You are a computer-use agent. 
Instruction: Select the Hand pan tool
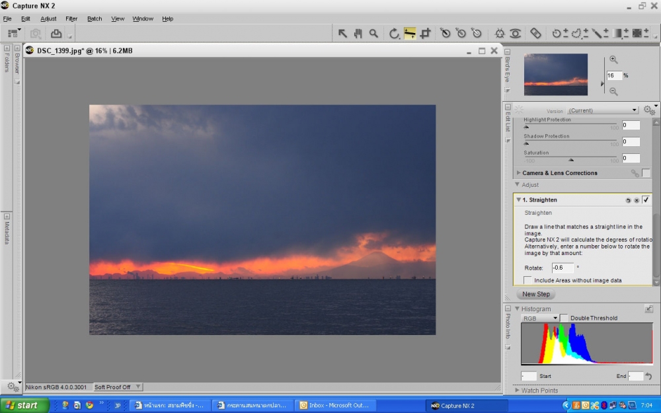click(x=358, y=33)
